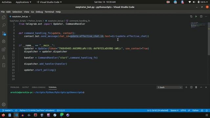Screen dimensions: 210x118
Task: Open the clock Sat Dec 14 calendar
Action: (105, 2)
